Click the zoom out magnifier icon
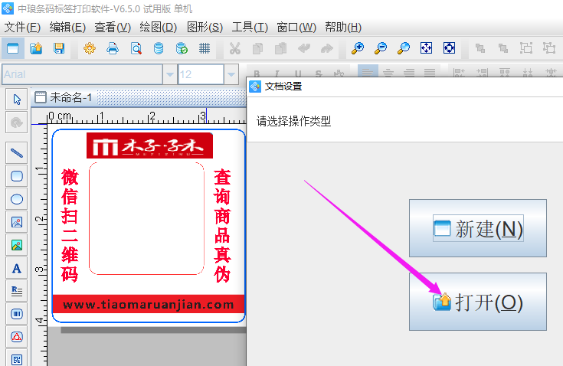The width and height of the screenshot is (563, 366). point(381,48)
